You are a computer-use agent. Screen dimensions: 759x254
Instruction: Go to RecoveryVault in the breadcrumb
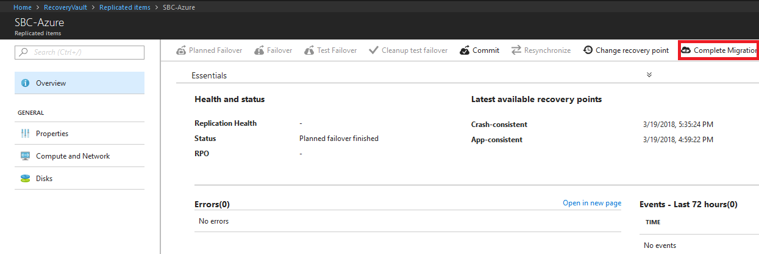[64, 7]
